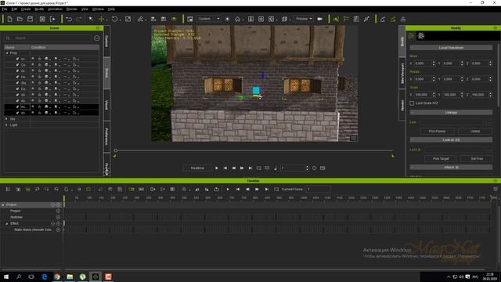Click the Current Frame input field

[318, 190]
